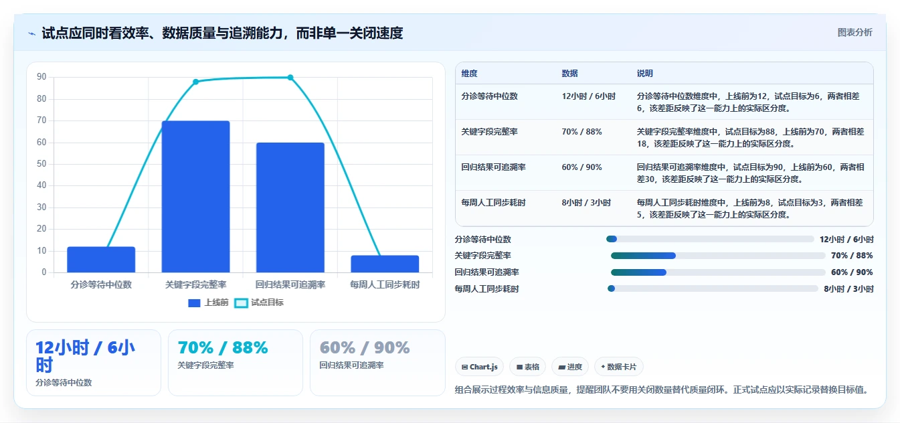Click the line point above 关键字段完整率 bar

coord(195,82)
